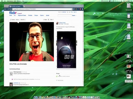Click the GIMP 2.6 splash screen

pyautogui.click(x=66, y=50)
